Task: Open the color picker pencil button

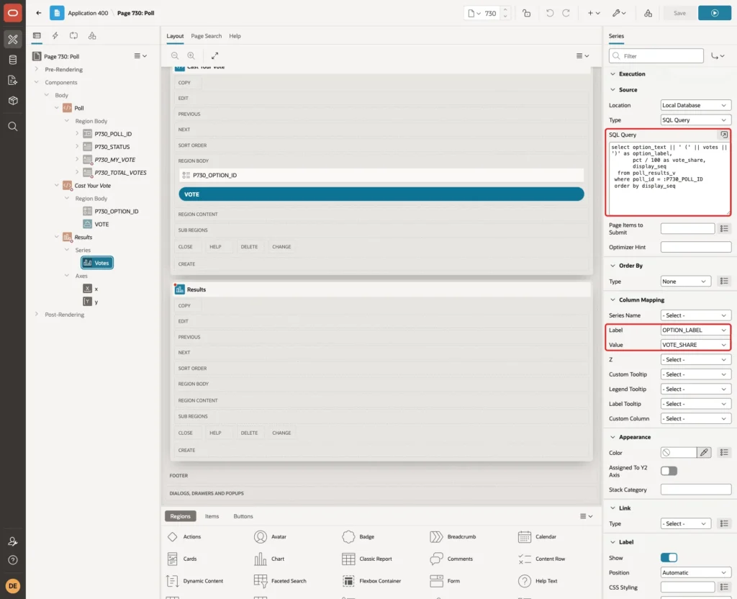Action: (x=704, y=452)
